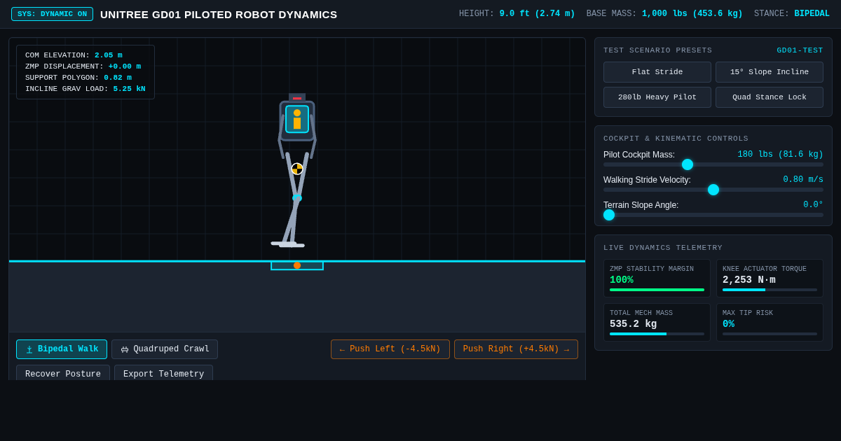Click Export Telemetry button
The height and width of the screenshot is (441, 841).
tap(163, 374)
